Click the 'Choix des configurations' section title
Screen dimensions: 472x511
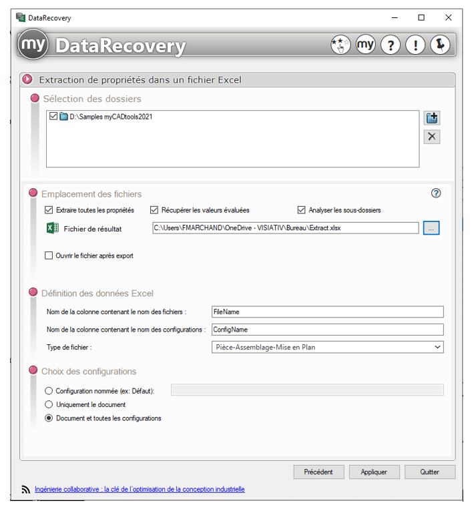coord(89,372)
